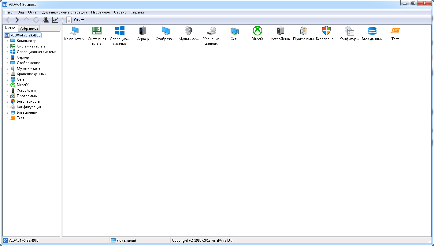
Task: Expand the Отображение tree node
Action: click(x=8, y=63)
